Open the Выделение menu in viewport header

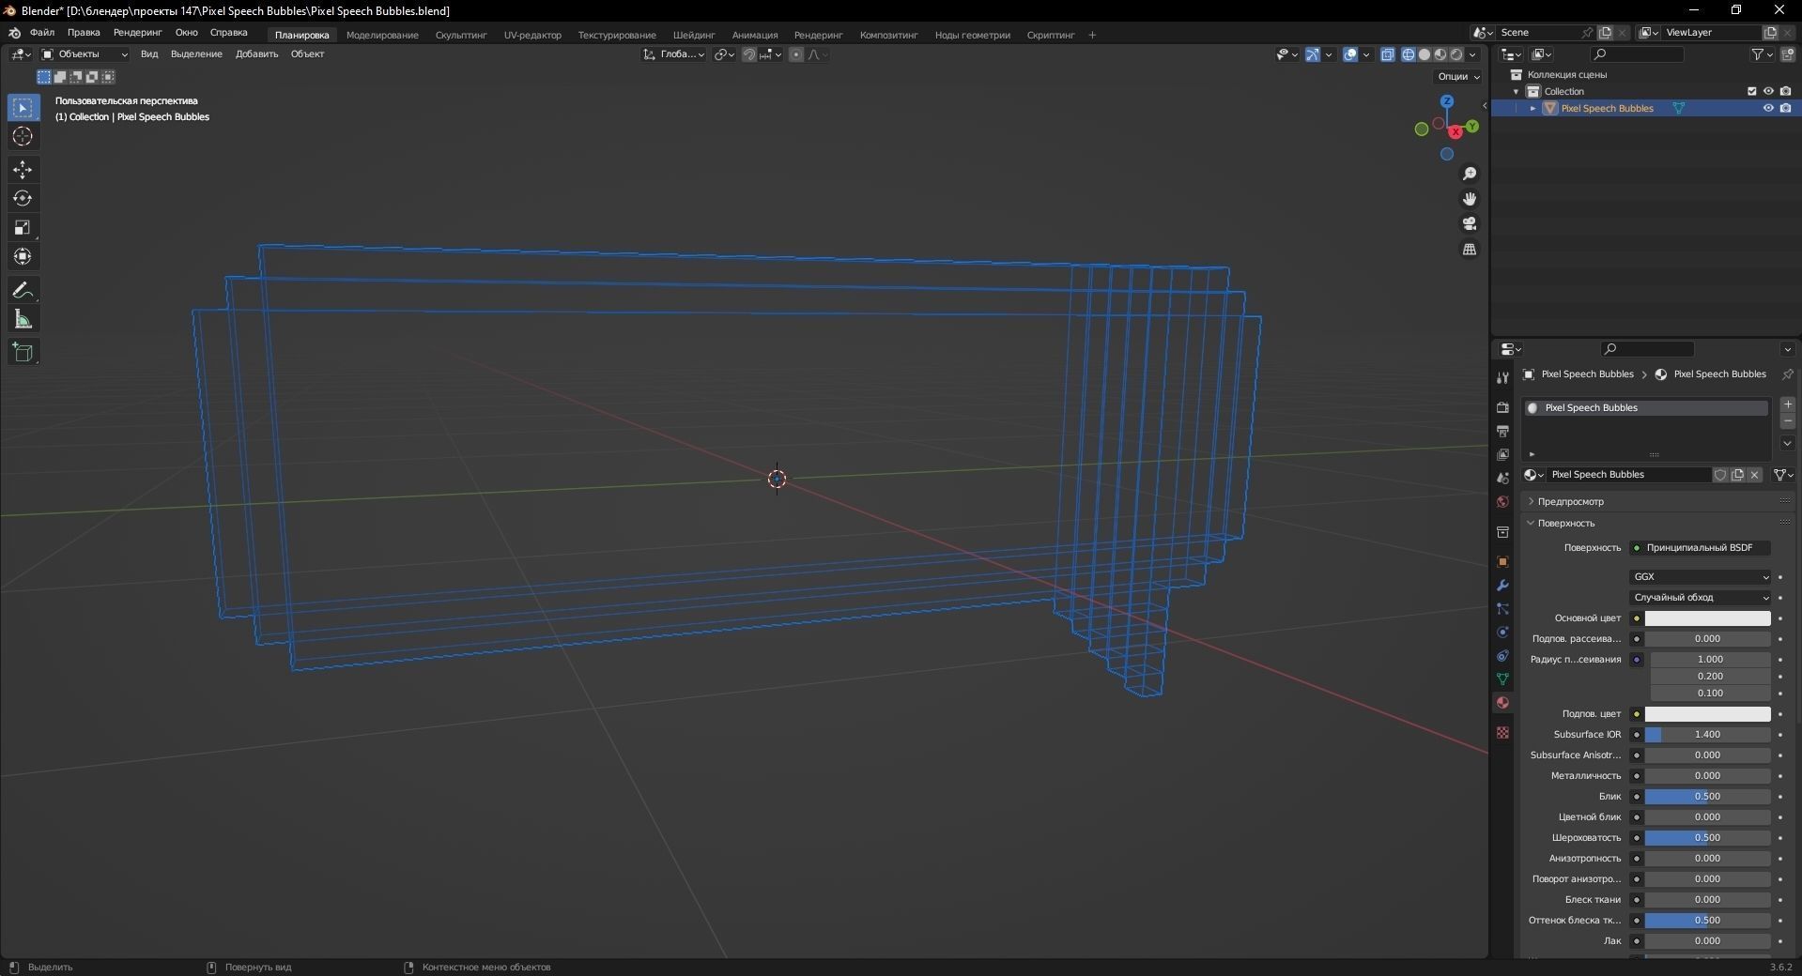point(196,54)
